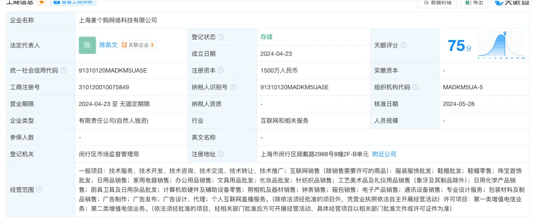Click the 附近公司 link

[384, 154]
